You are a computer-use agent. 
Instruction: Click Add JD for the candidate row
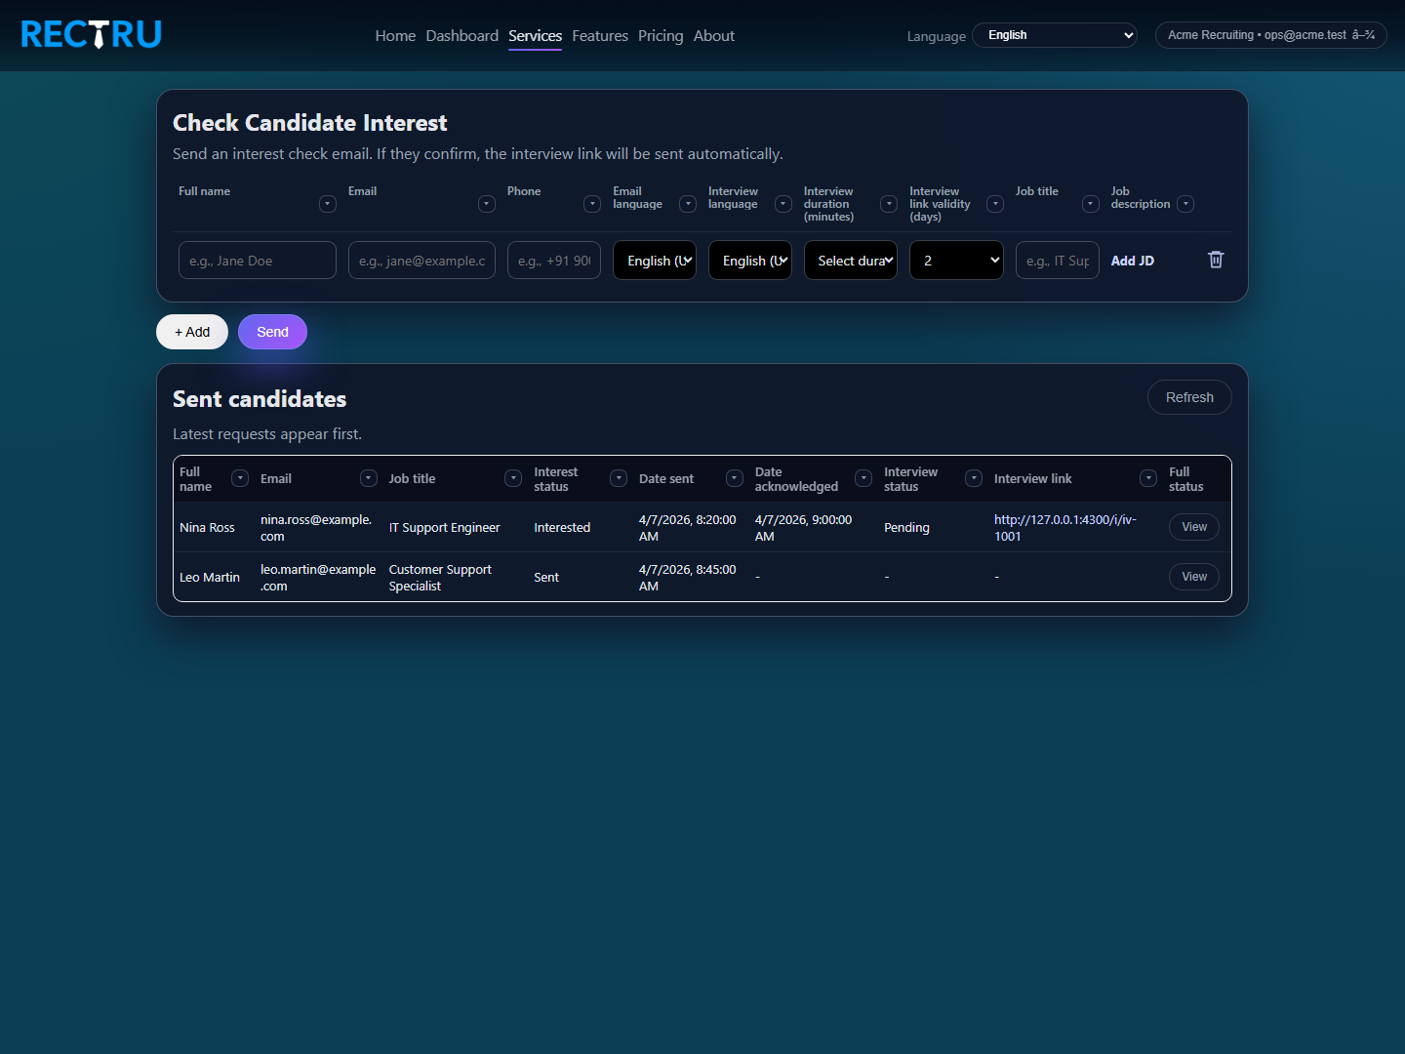[x=1132, y=260]
